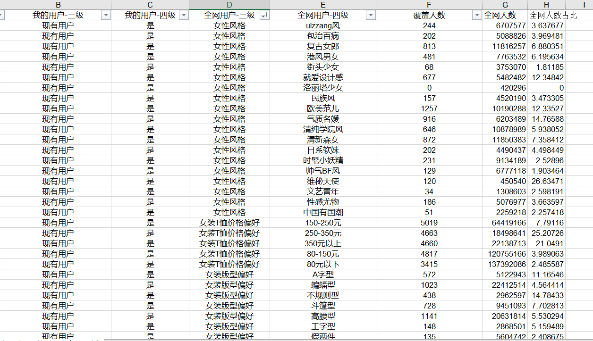
Task: Select the cell 350元以上
Action: click(323, 243)
